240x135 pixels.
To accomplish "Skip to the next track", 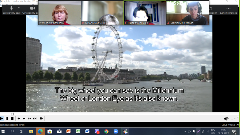I will [35, 118].
